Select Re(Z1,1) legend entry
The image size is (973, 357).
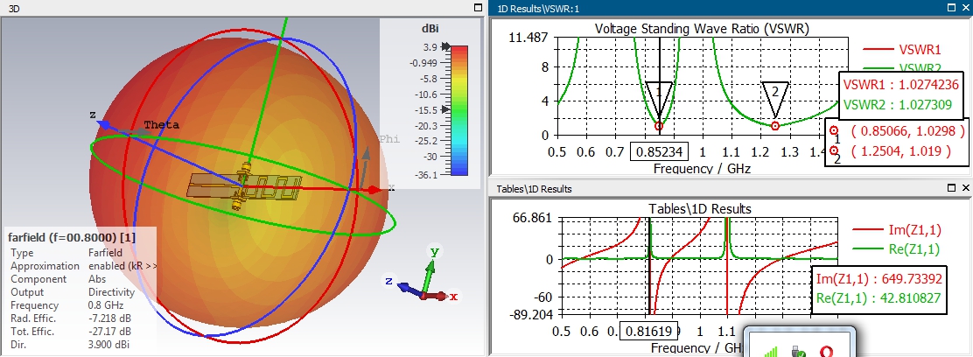click(x=897, y=249)
